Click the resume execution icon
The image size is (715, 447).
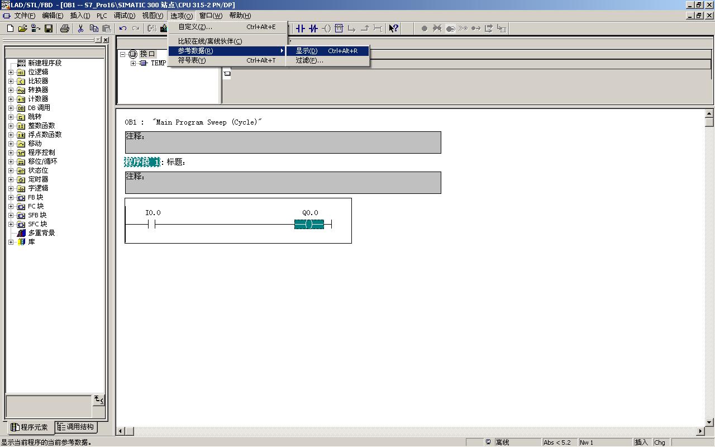pos(476,28)
